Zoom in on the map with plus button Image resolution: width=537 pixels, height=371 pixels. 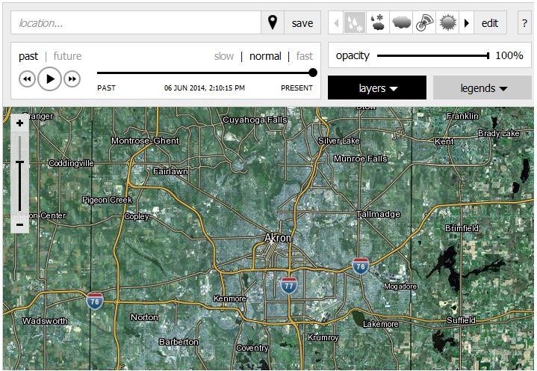point(19,124)
